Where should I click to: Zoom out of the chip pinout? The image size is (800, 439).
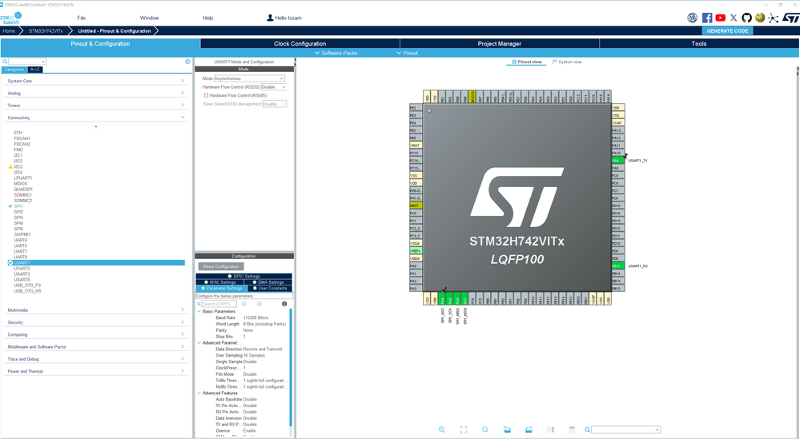[485, 430]
